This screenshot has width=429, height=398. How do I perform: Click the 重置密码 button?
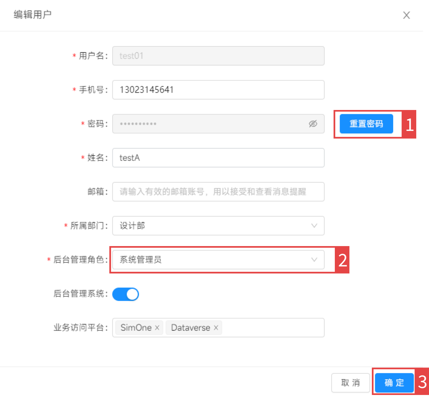coord(366,124)
